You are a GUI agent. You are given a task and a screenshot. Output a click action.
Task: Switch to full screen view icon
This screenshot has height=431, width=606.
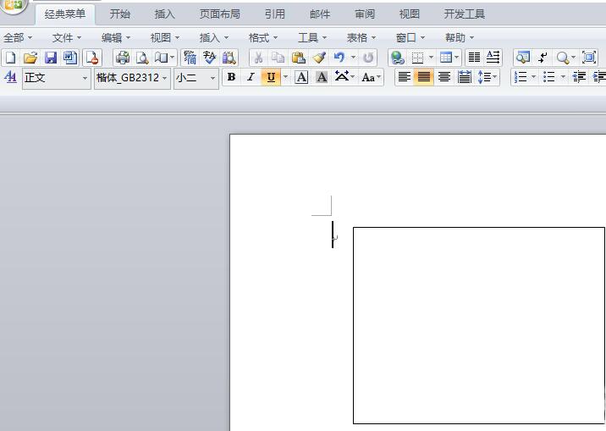point(589,58)
